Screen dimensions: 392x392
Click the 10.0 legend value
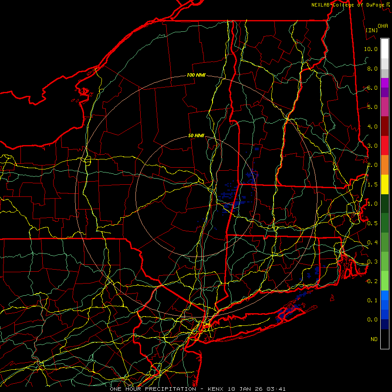click(371, 49)
